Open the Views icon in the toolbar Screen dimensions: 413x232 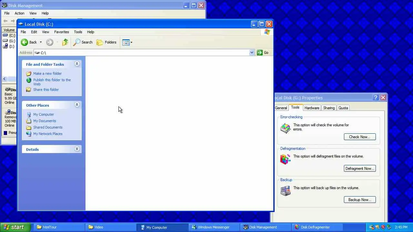(x=126, y=42)
